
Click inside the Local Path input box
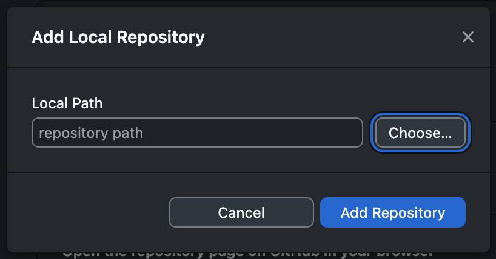click(x=197, y=133)
